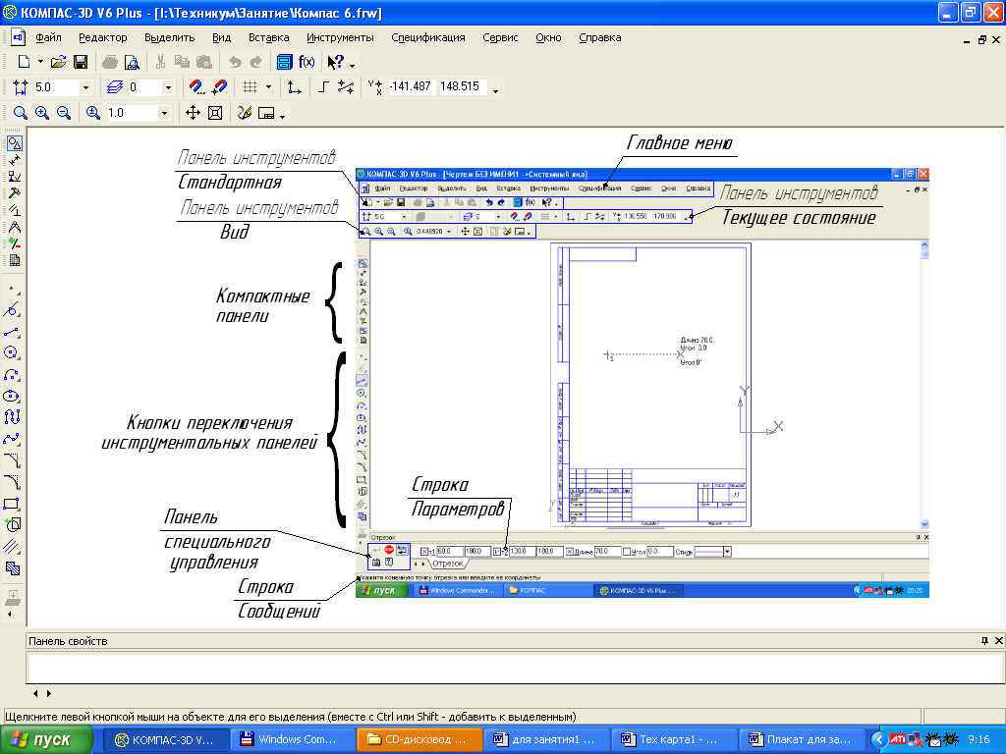Click the Y coordinate field 148.515
Image resolution: width=1006 pixels, height=754 pixels.
[x=462, y=86]
